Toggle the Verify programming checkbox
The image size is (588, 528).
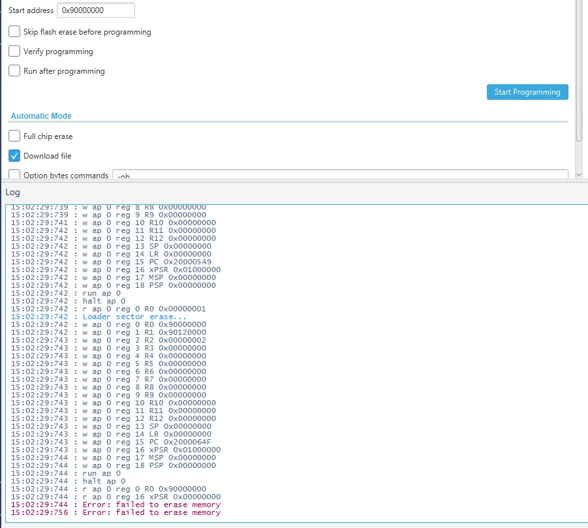pyautogui.click(x=14, y=51)
